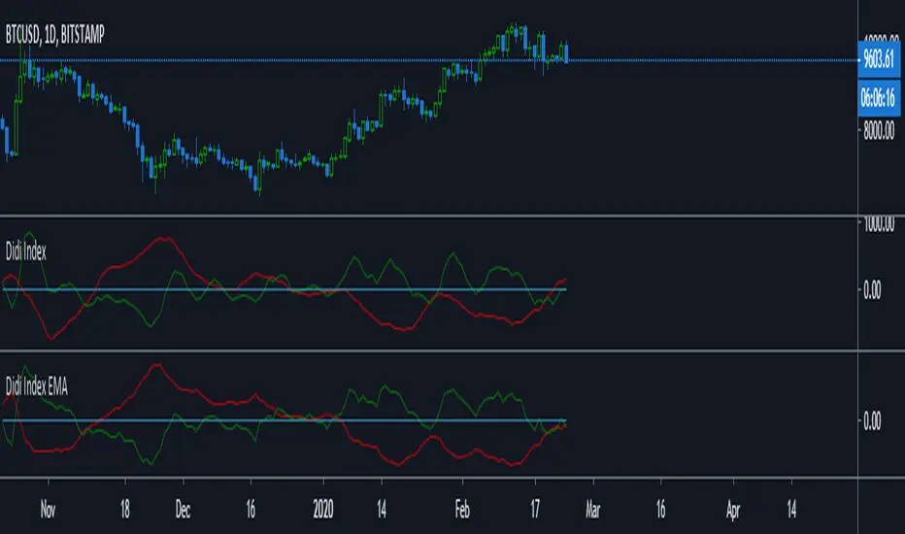905x534 pixels.
Task: Click the 0.00 value on Didi Index scale
Action: click(x=872, y=289)
